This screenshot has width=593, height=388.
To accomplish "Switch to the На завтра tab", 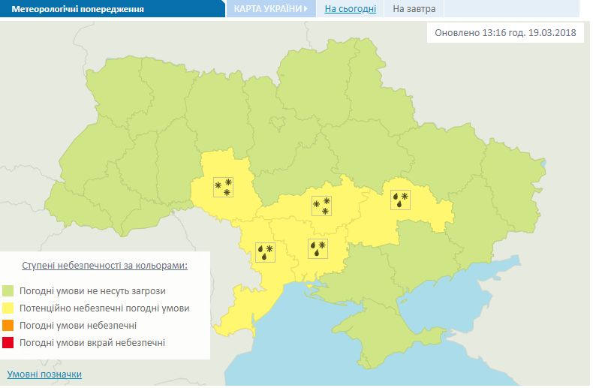I will point(414,9).
